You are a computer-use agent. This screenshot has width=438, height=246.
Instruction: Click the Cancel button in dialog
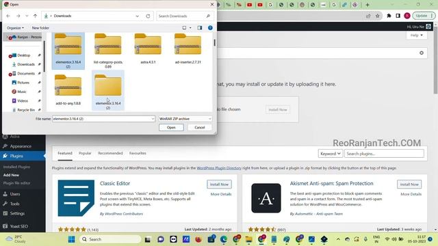tap(200, 128)
